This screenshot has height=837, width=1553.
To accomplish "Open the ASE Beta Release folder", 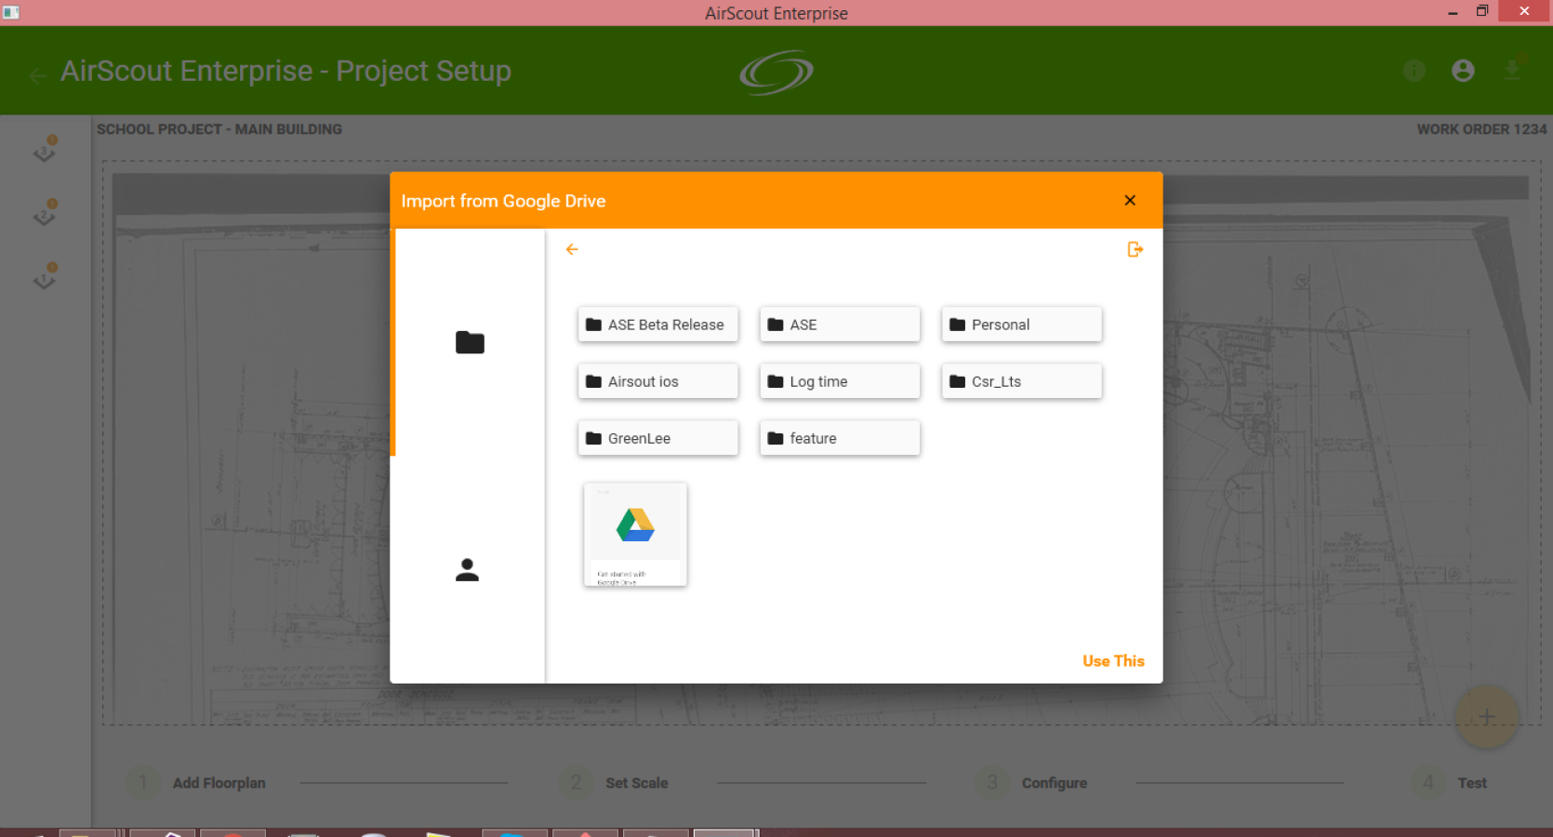I will 657,325.
